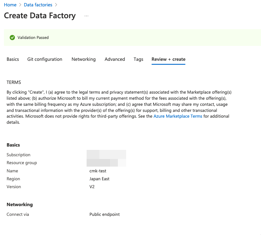This screenshot has width=261, height=235.
Task: Open the ellipsis menu beside Create Data Factory
Action: coord(86,16)
